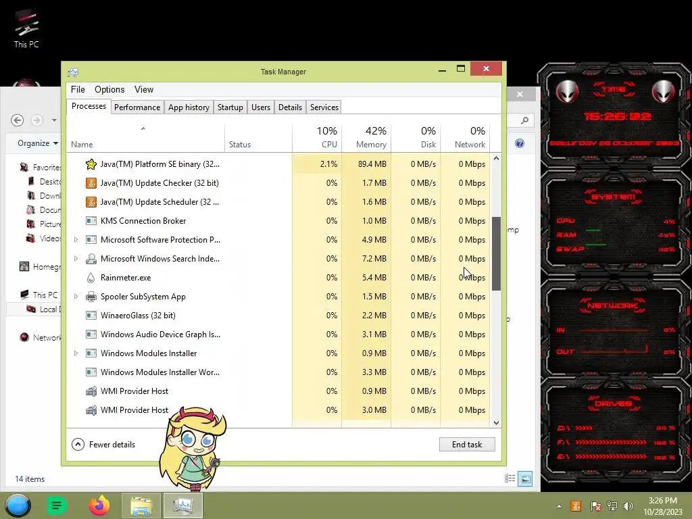The width and height of the screenshot is (692, 519).
Task: Click the Task Manager title bar icon
Action: click(73, 72)
